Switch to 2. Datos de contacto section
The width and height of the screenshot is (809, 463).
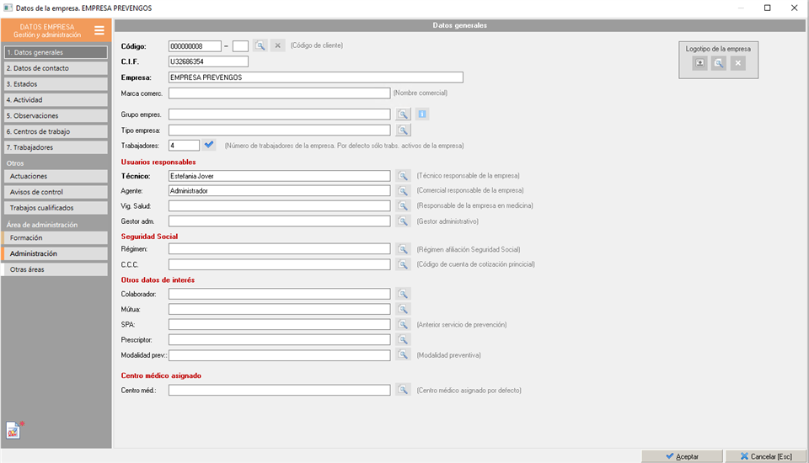[x=56, y=68]
